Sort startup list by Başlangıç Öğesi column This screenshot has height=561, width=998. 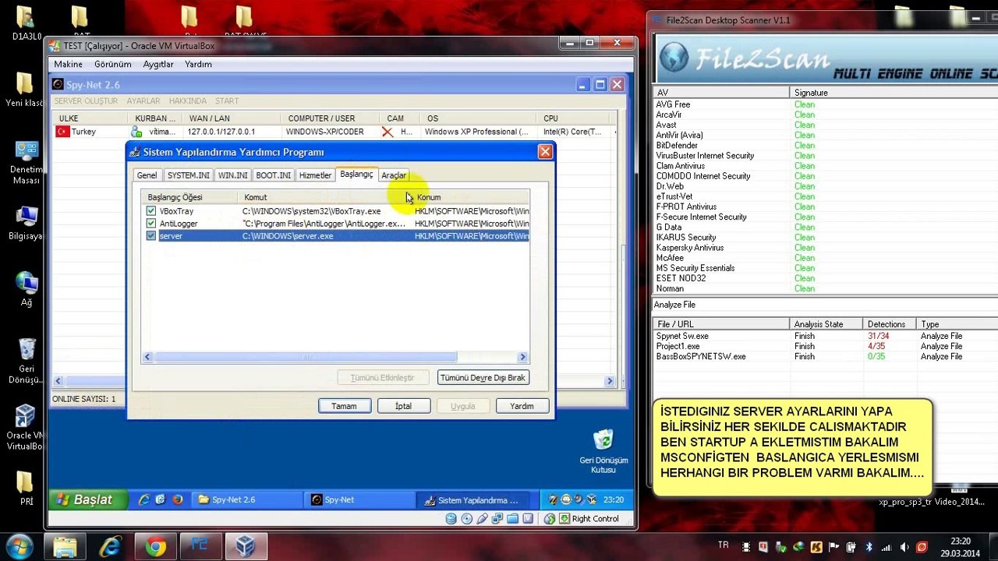pyautogui.click(x=190, y=197)
